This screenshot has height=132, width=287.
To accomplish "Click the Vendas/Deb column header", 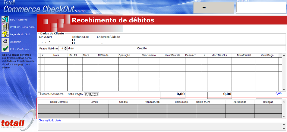I will tap(153, 102).
